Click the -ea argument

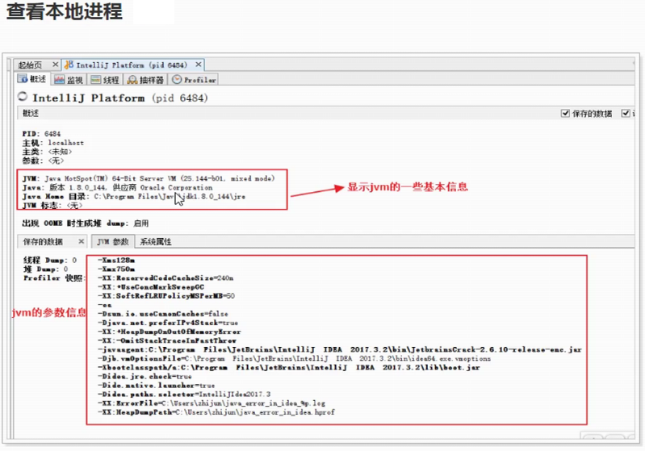pos(105,305)
